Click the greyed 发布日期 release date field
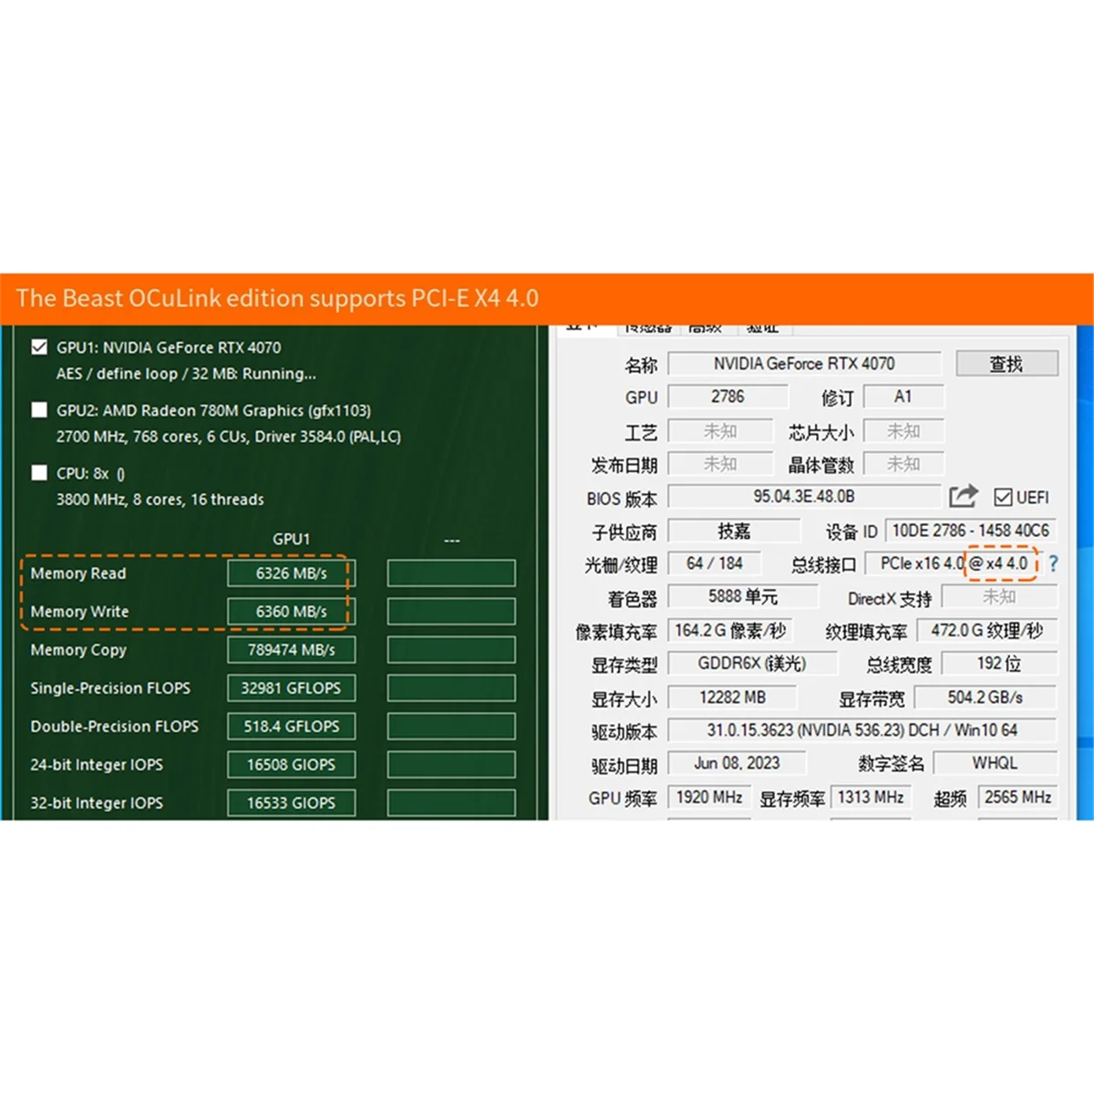 pyautogui.click(x=721, y=464)
